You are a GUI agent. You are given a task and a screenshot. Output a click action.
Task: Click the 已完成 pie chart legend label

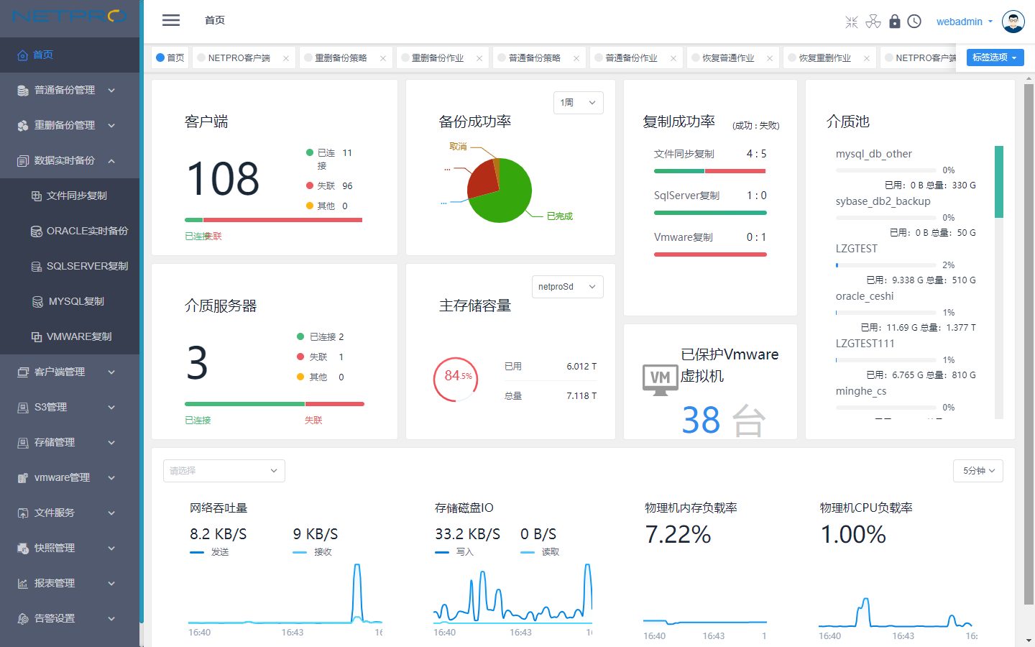coord(559,216)
